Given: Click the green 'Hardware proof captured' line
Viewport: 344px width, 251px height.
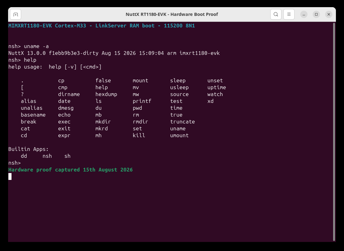Looking at the screenshot, I should tap(70, 170).
